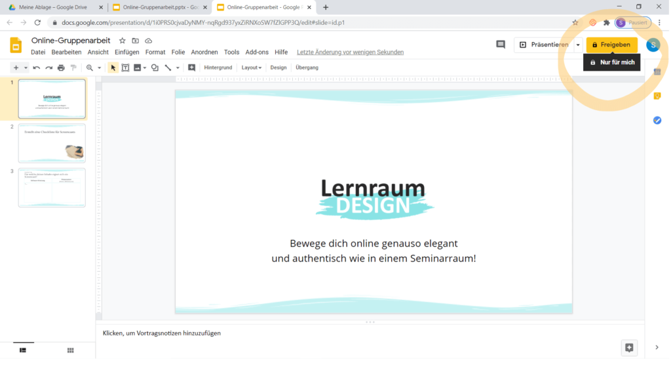The width and height of the screenshot is (671, 376).
Task: Open Layout dropdown in toolbar
Action: click(x=251, y=67)
